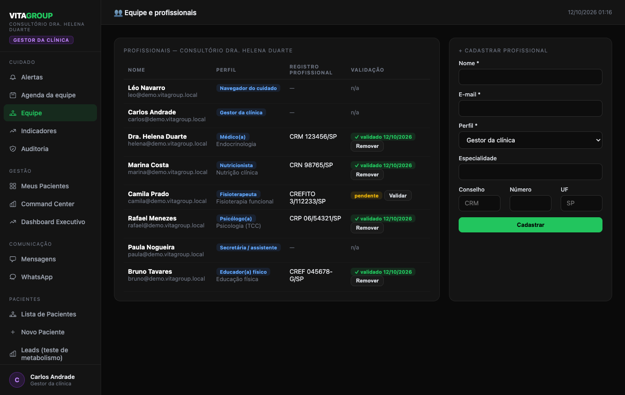Click the Novo Paciente plus icon

coord(13,332)
